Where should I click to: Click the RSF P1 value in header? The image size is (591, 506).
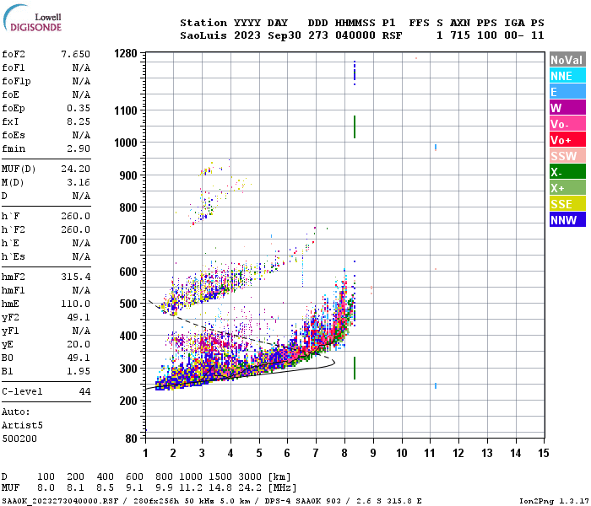[x=392, y=35]
